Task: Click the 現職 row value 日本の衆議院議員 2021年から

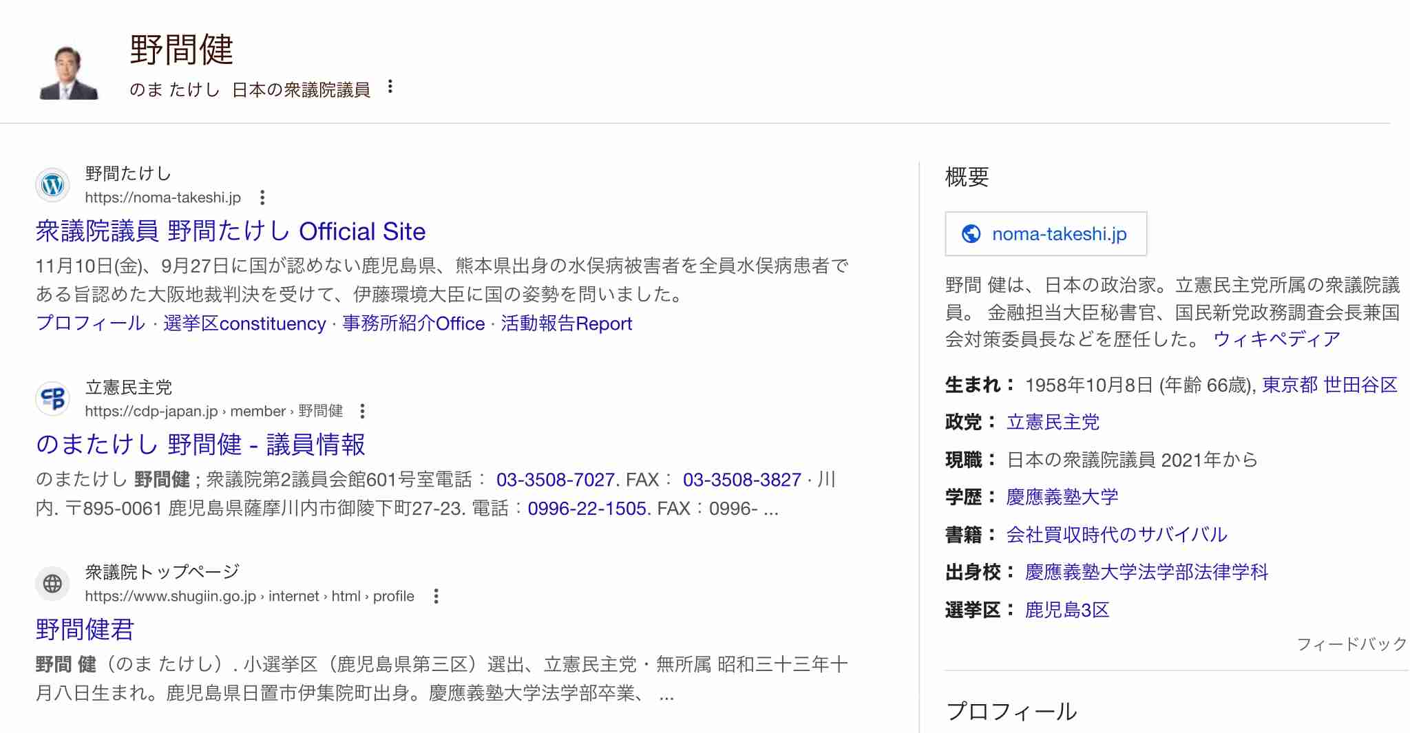Action: [1132, 460]
